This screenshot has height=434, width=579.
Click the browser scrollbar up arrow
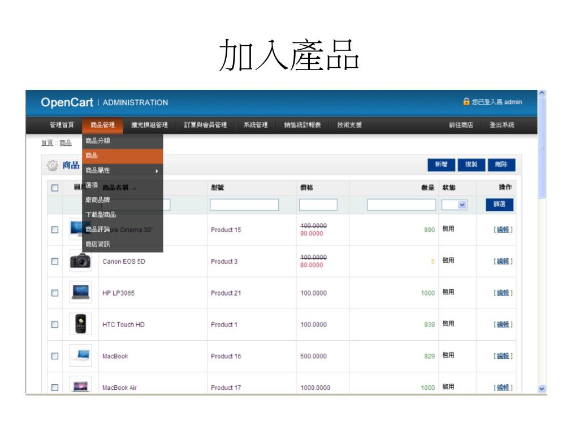[x=542, y=93]
